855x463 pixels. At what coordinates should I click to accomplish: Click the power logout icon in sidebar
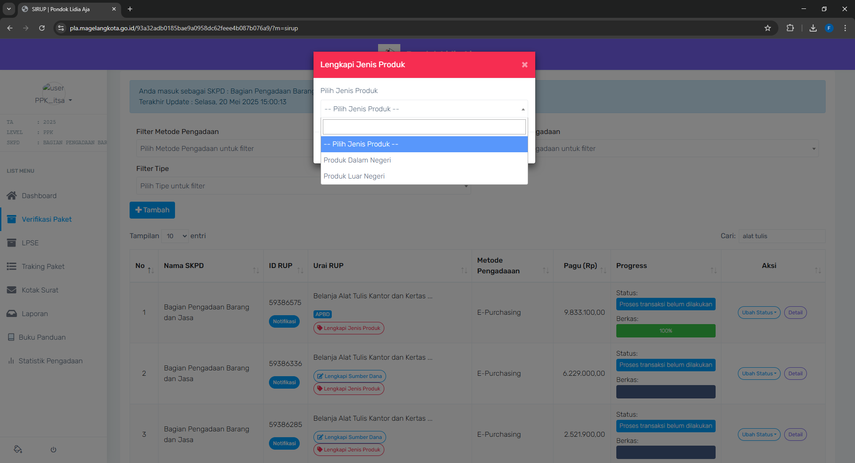(x=53, y=450)
